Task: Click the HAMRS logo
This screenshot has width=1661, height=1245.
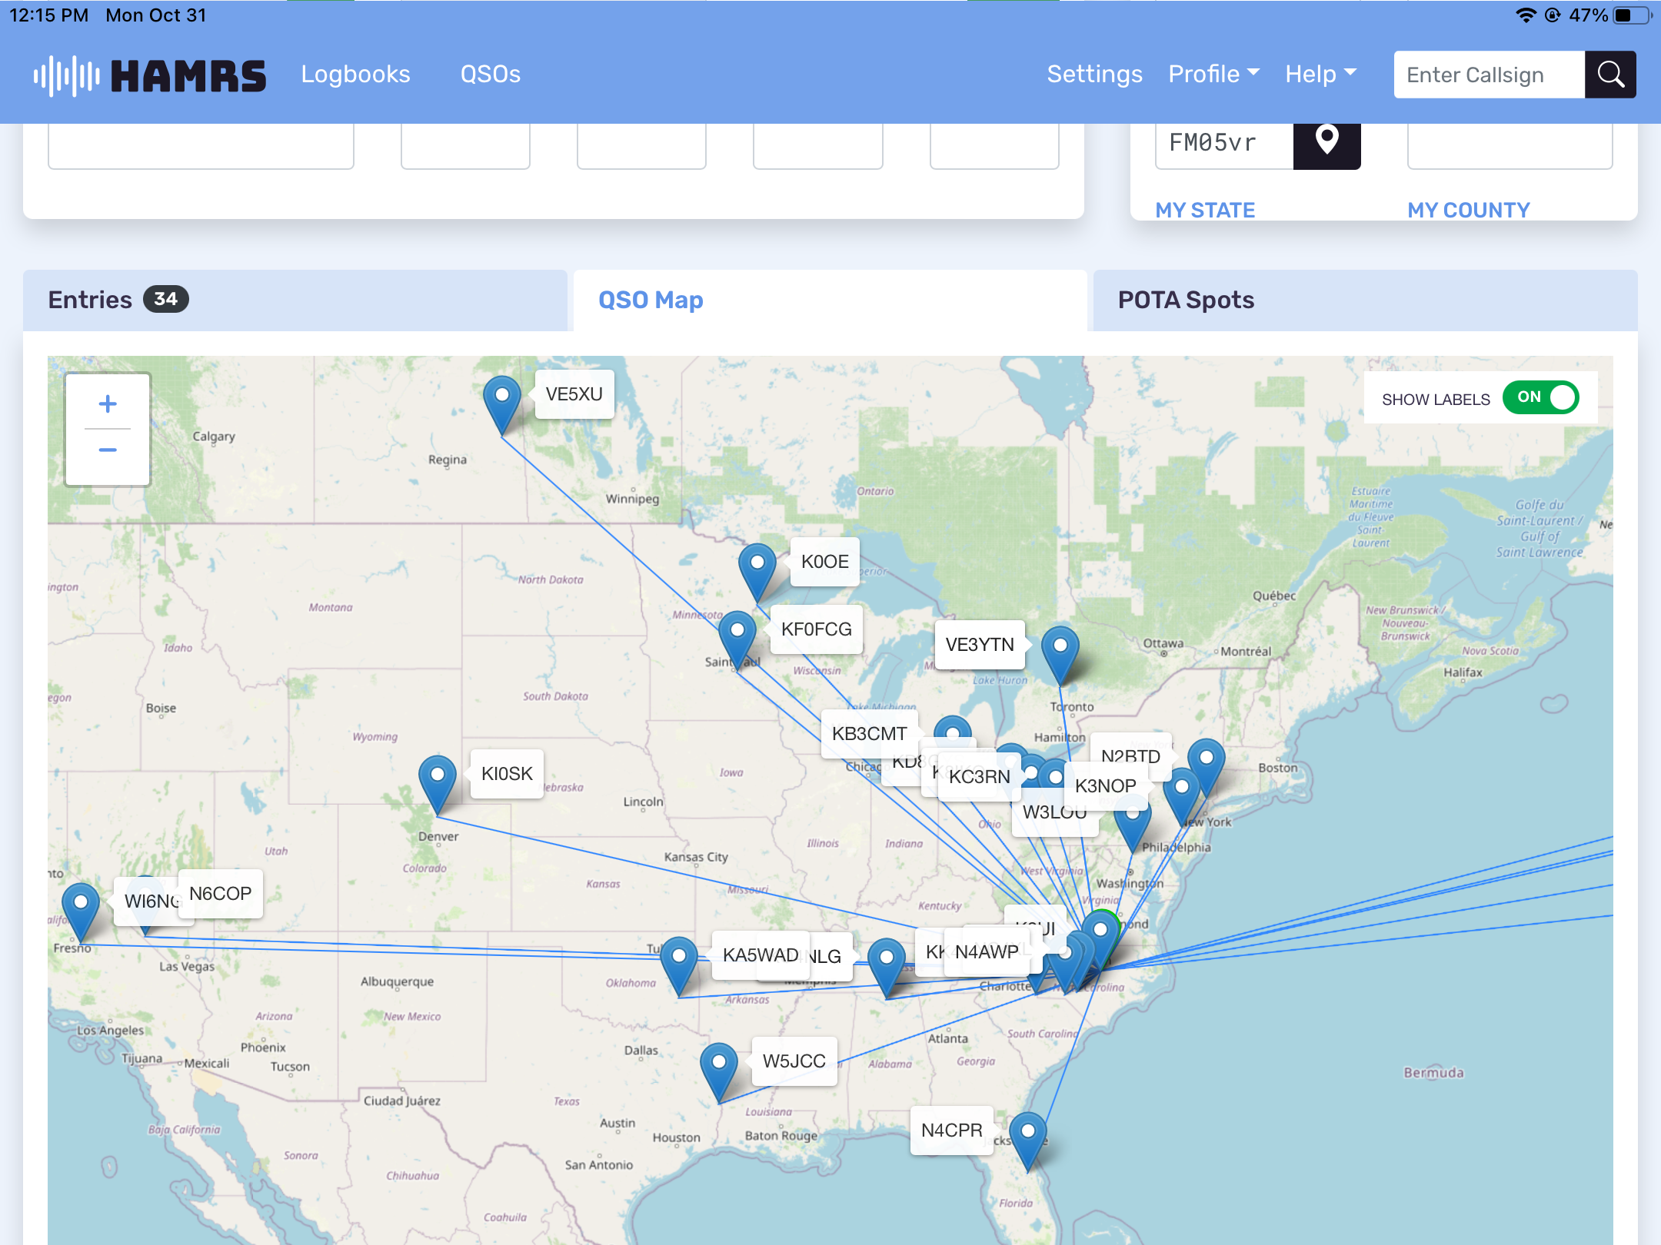Action: tap(150, 75)
